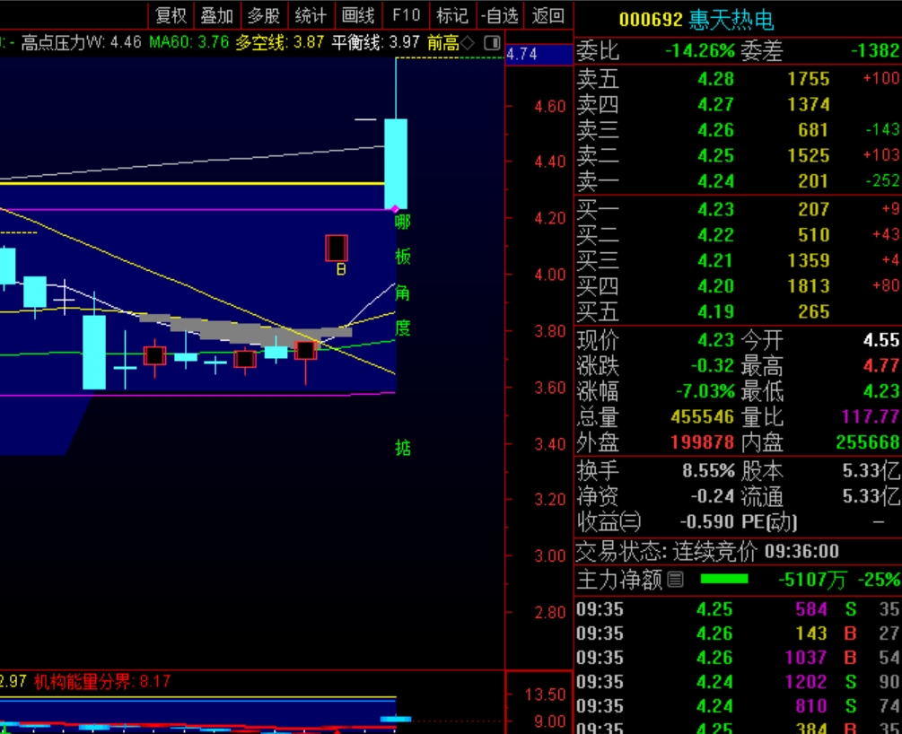Select the 买一 price 4.23
This screenshot has width=902, height=734.
tap(715, 209)
